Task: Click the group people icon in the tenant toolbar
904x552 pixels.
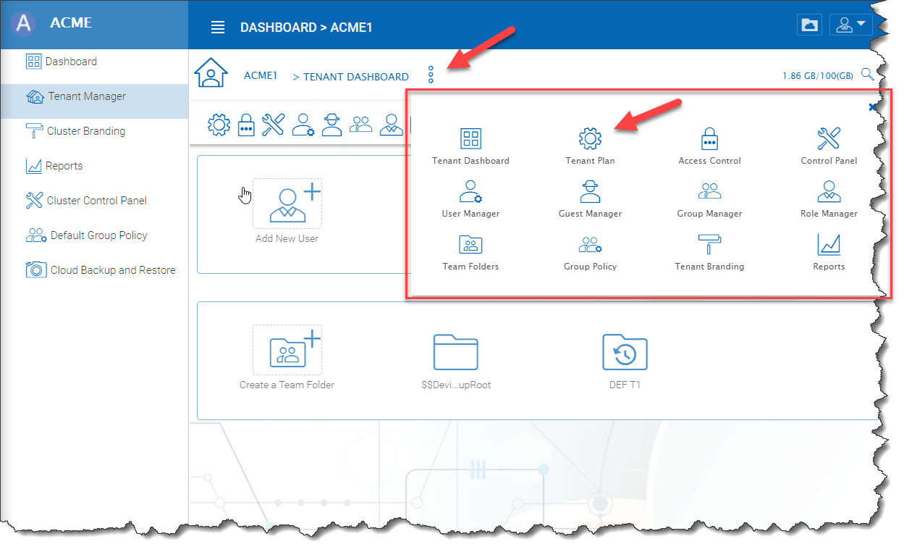Action: coord(360,125)
